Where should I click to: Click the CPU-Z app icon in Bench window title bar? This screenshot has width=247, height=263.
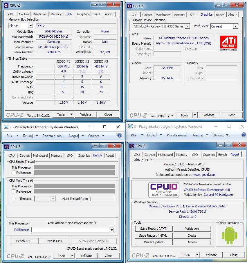7,147
